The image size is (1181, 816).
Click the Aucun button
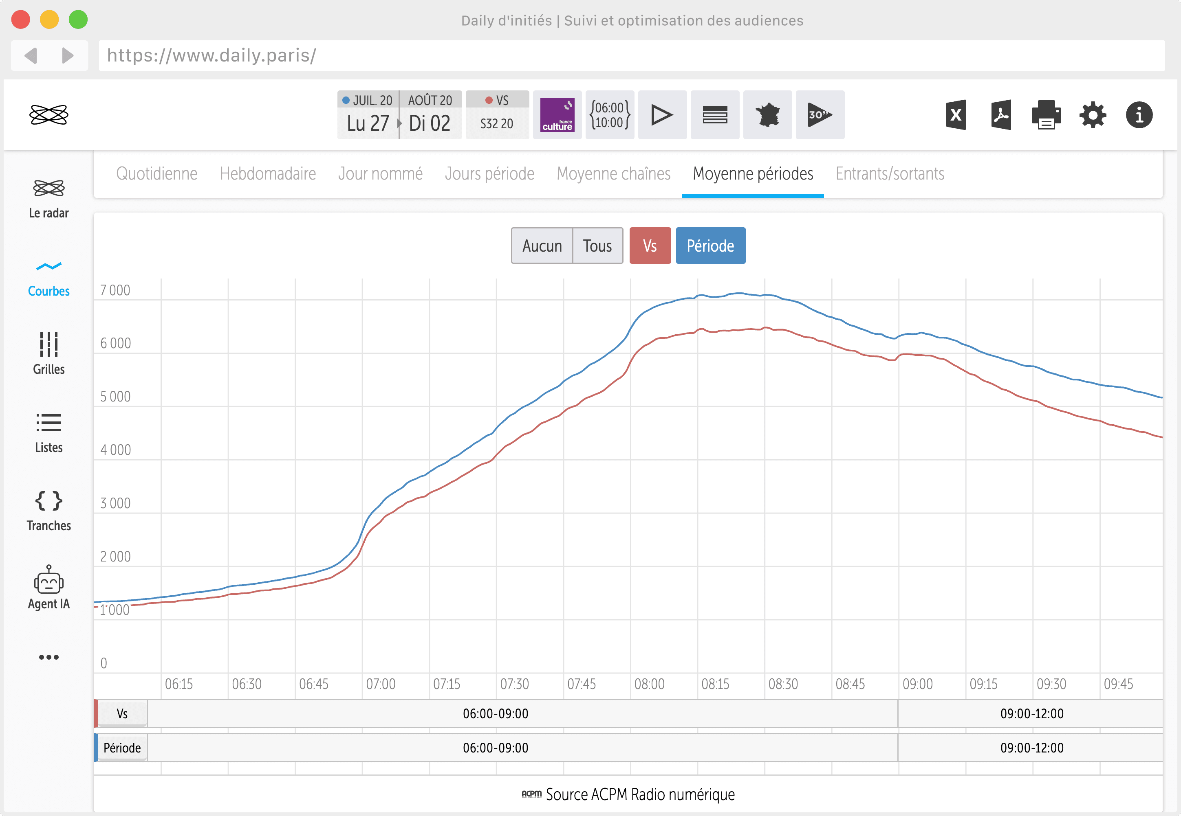click(542, 246)
